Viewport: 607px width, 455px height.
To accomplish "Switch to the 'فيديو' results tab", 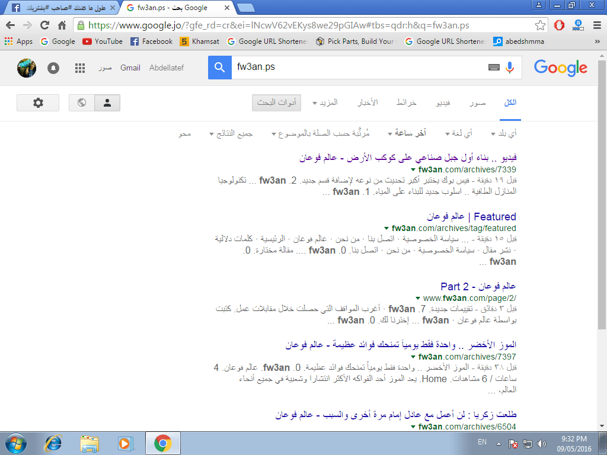I will (x=443, y=102).
